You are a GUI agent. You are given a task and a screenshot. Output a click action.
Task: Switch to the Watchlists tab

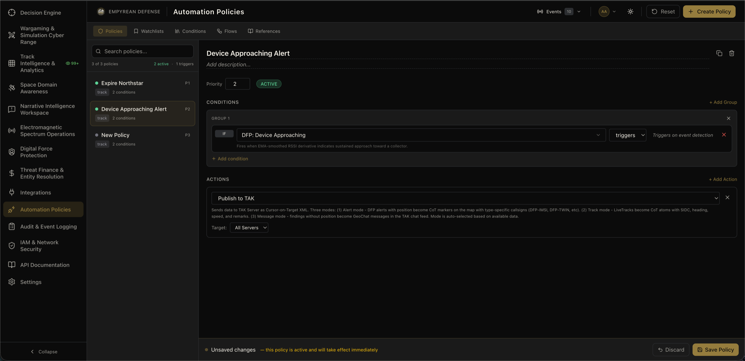(148, 31)
